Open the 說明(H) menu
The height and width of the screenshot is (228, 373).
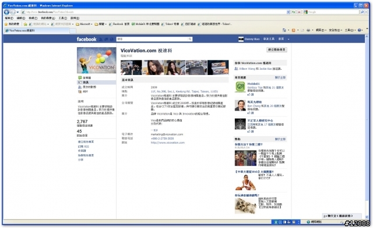[x=75, y=18]
